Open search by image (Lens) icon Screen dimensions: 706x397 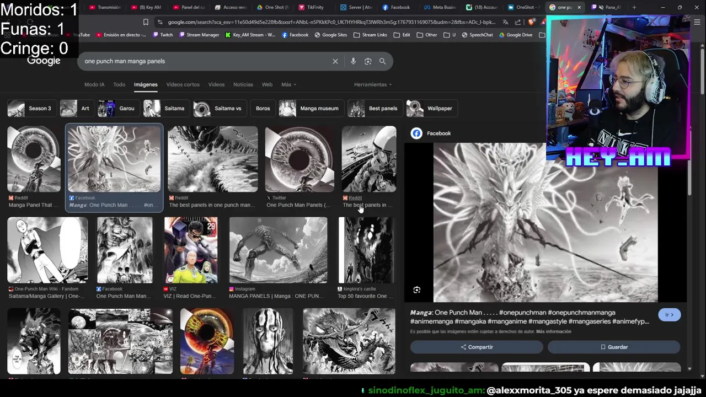pyautogui.click(x=368, y=61)
